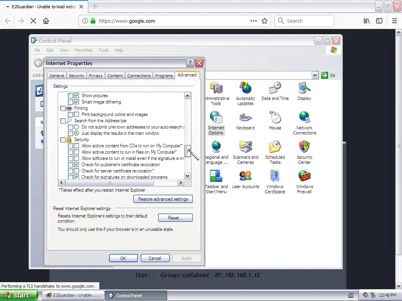Switch to the General tab

click(x=57, y=76)
